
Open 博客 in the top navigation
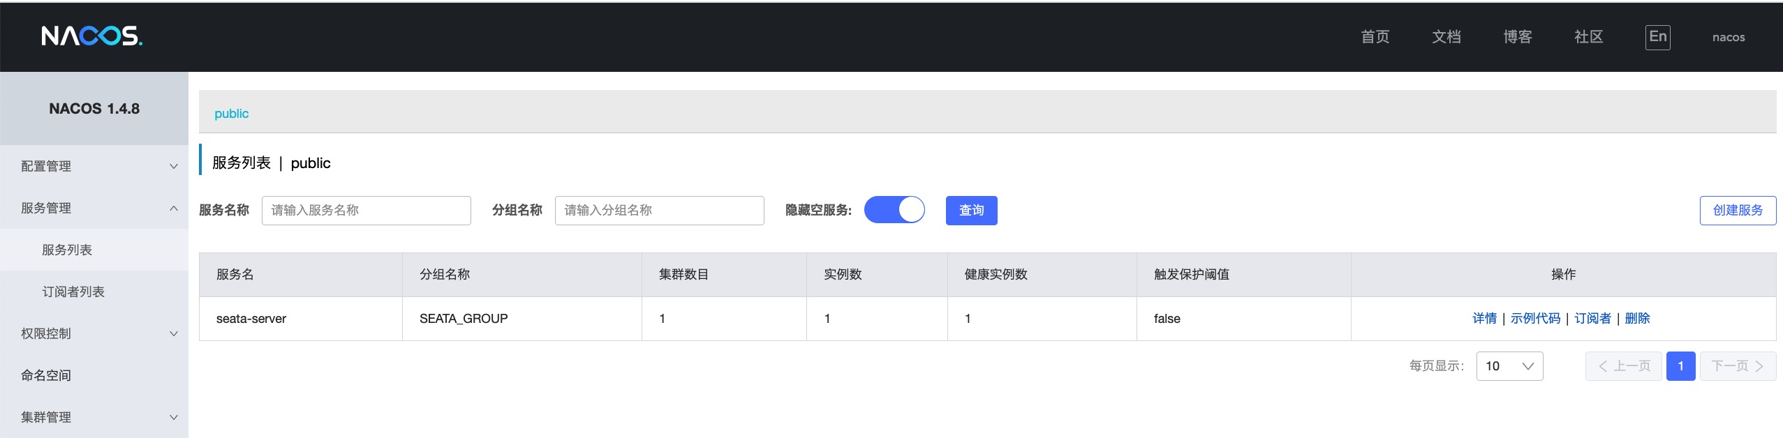click(x=1517, y=37)
